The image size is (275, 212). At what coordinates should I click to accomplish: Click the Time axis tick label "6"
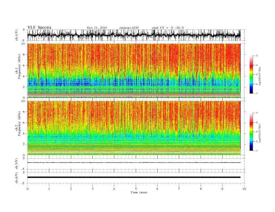point(157,189)
